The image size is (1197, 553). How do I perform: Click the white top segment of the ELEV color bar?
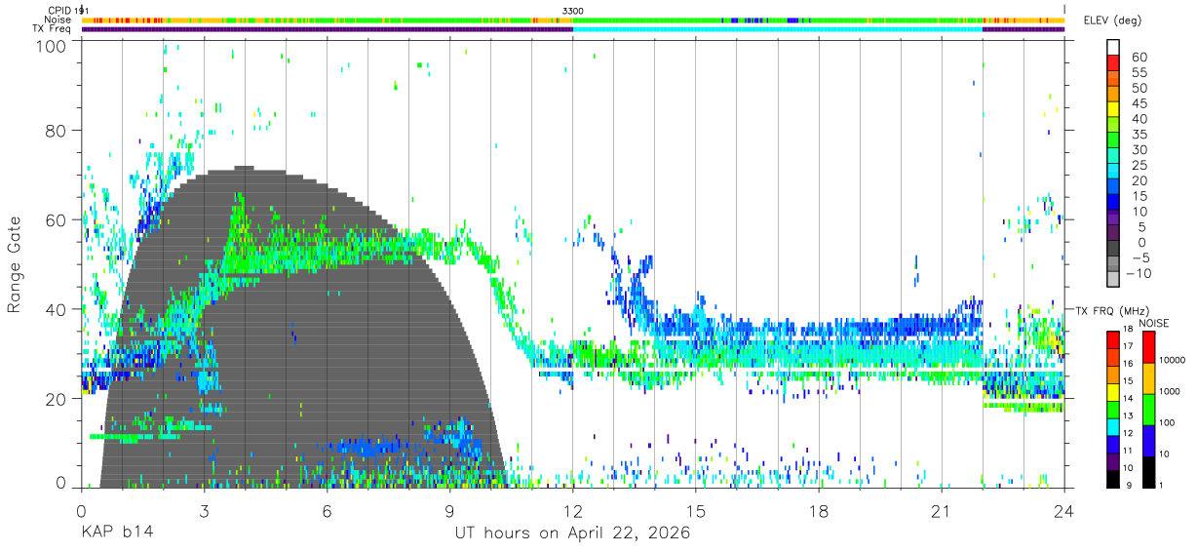(x=1113, y=47)
